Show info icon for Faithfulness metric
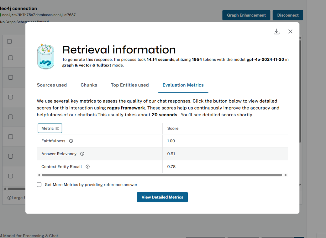326x238 pixels. tap(71, 141)
